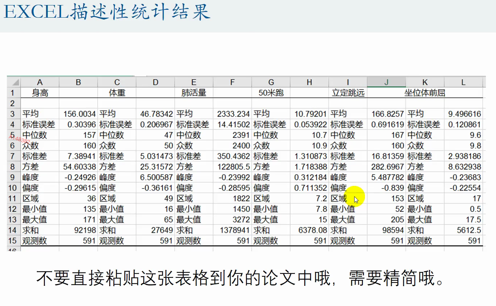Screen dimensions: 496x306
Task: Select standard deviation cell 7.38941
Action: [78, 156]
